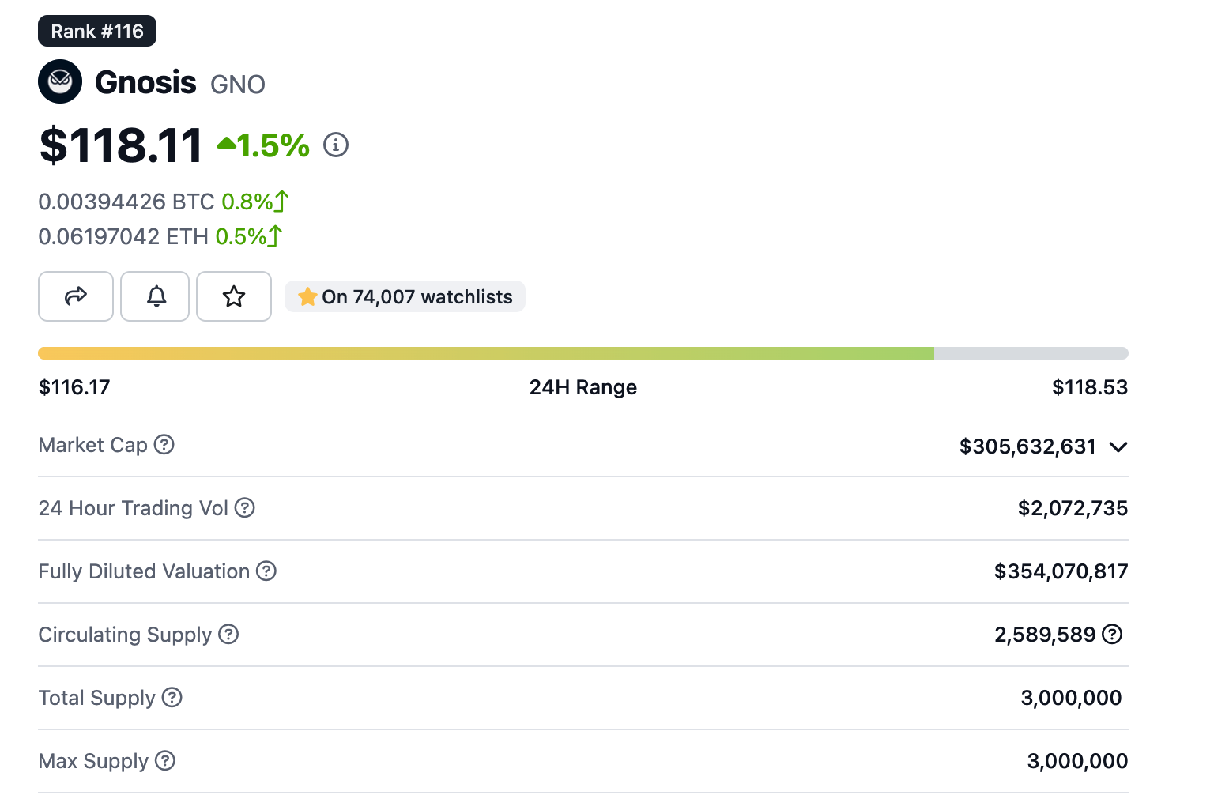Viewport: 1214px width, 795px height.
Task: Click help icon beside Circulating Supply label
Action: click(228, 635)
